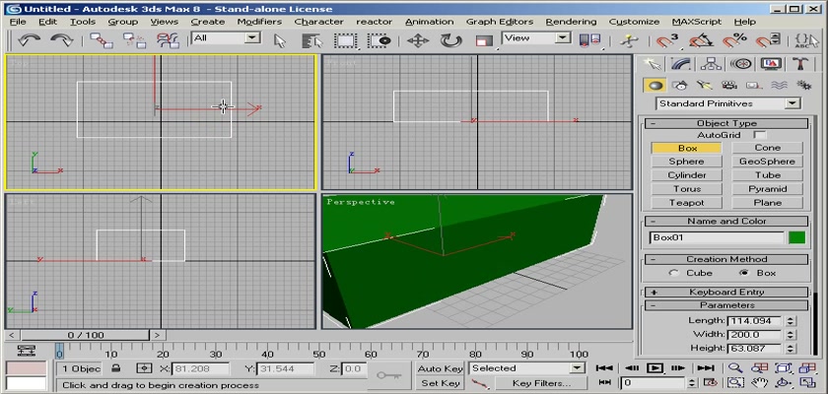This screenshot has height=394, width=828.
Task: Open the Modify command panel tab
Action: (x=682, y=64)
